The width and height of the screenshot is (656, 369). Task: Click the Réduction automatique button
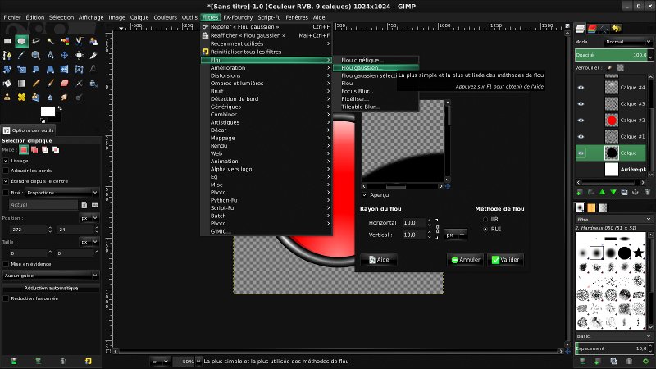[51, 289]
